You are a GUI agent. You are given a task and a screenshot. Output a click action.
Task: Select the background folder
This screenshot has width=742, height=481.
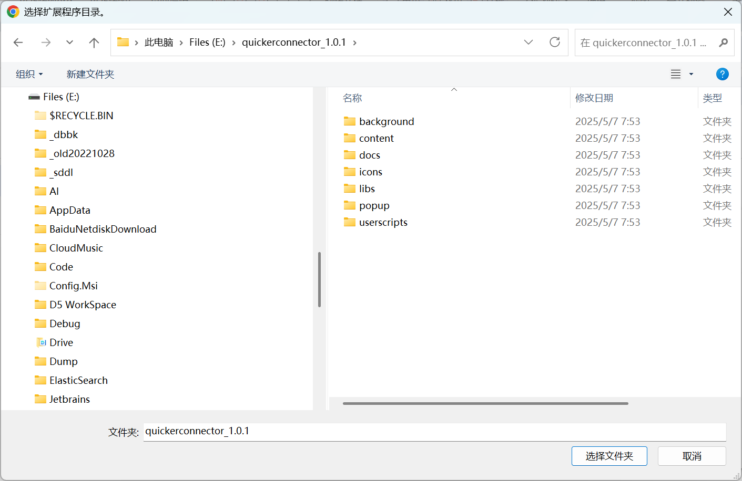tap(387, 121)
